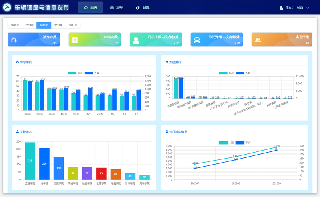Click the 公管学院 red bar labeled 79
This screenshot has width=320, height=197.
pyautogui.click(x=102, y=174)
